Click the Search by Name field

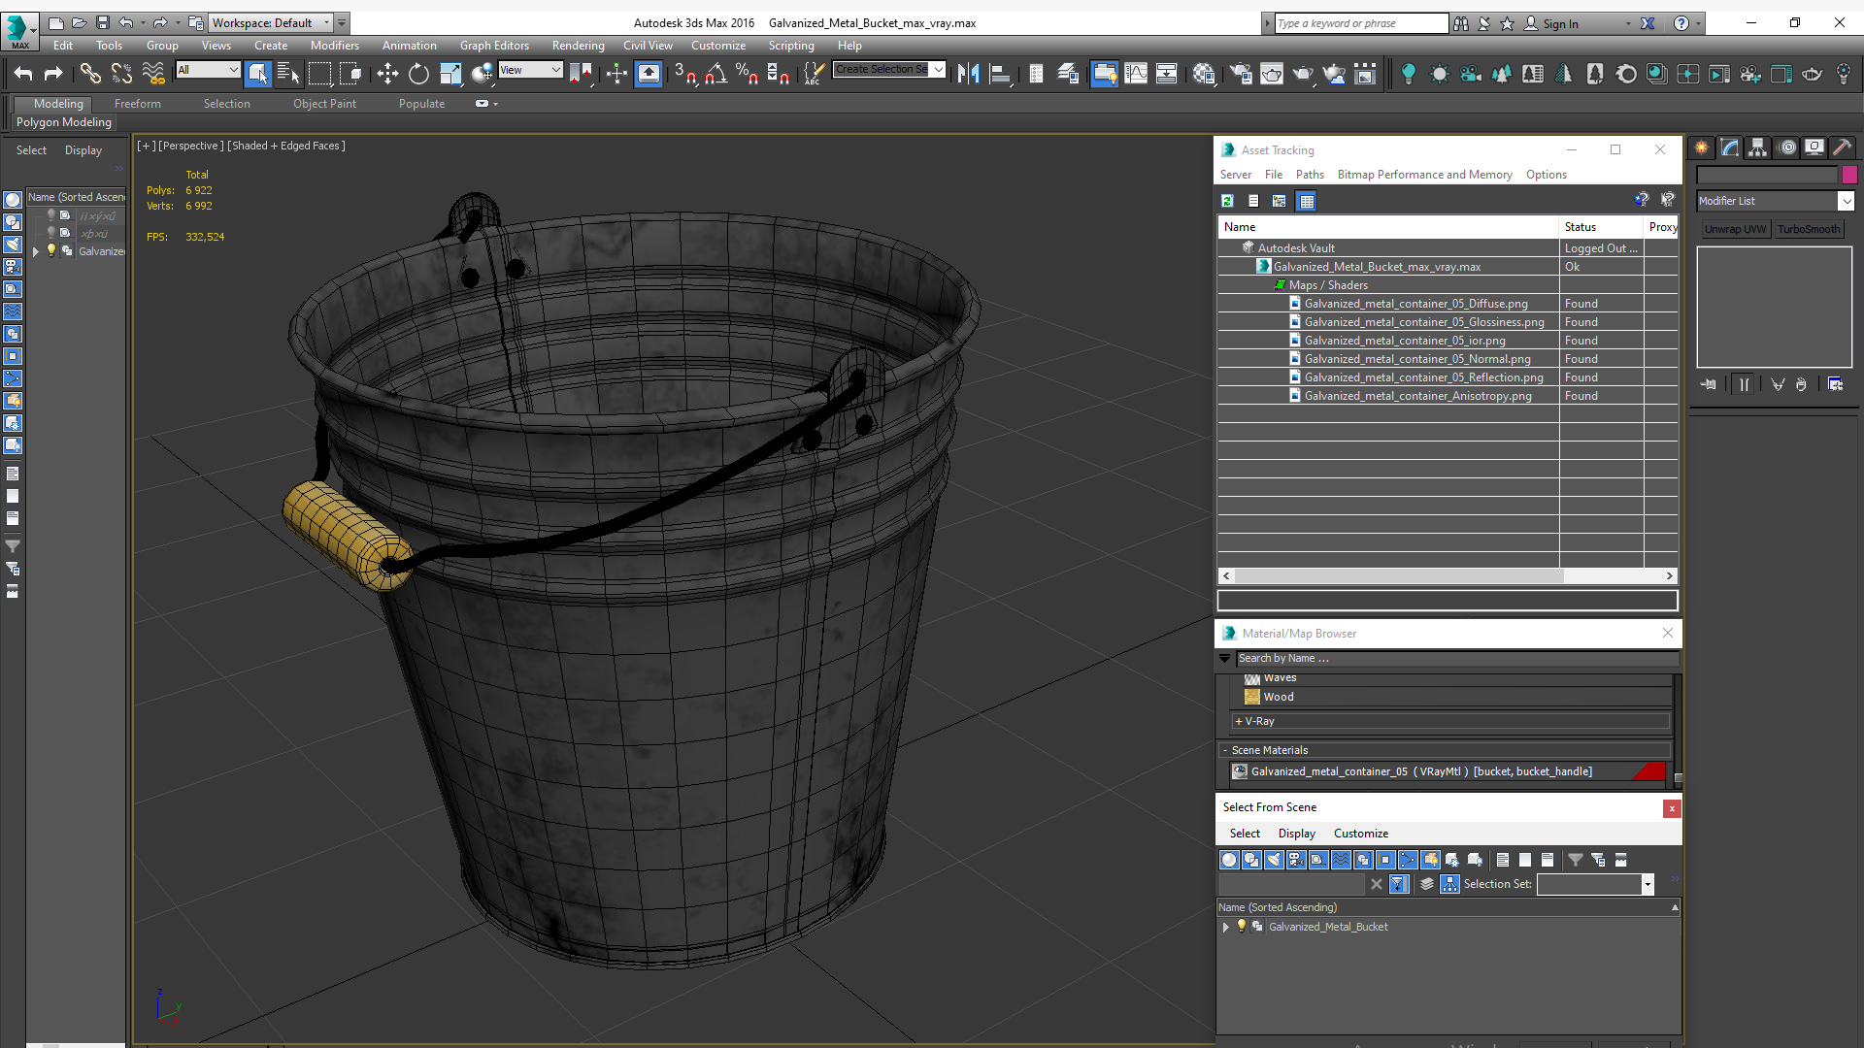point(1456,658)
